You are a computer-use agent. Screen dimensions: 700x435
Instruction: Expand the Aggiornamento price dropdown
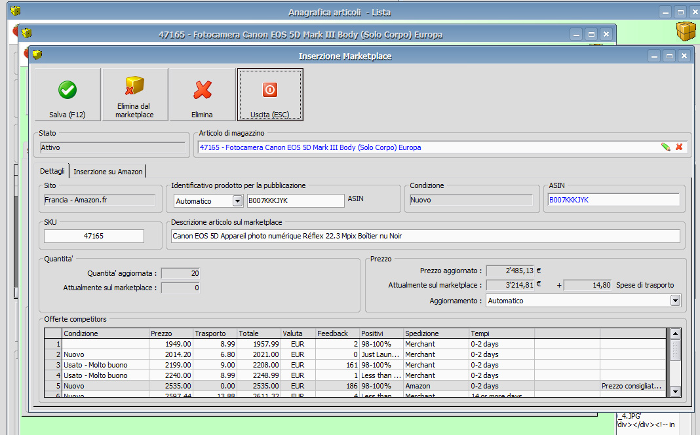[x=675, y=301]
